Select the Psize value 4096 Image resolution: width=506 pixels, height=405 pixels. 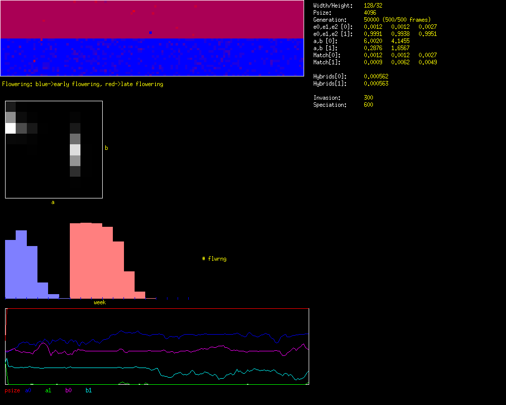pos(370,13)
